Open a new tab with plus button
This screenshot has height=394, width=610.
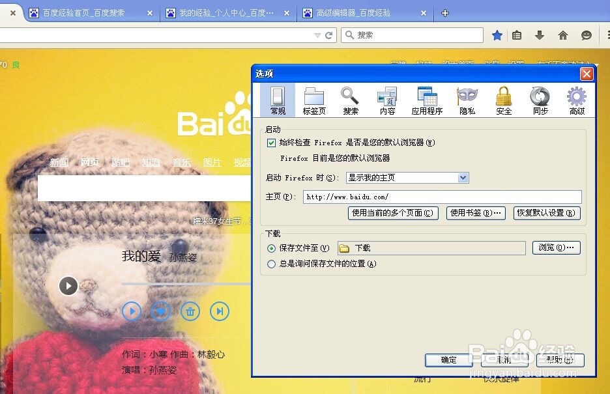[x=445, y=13]
